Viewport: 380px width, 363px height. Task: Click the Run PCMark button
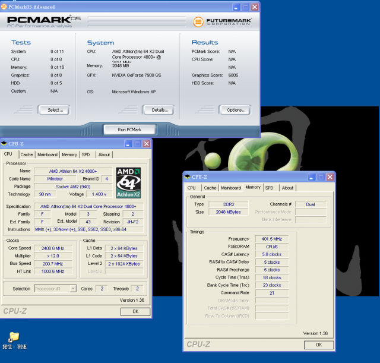129,130
